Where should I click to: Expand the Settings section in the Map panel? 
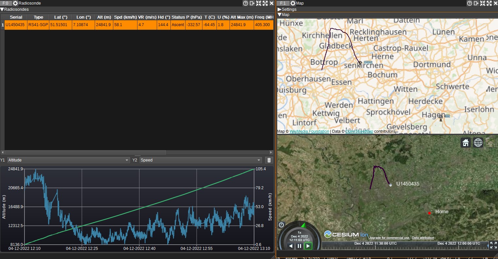280,9
